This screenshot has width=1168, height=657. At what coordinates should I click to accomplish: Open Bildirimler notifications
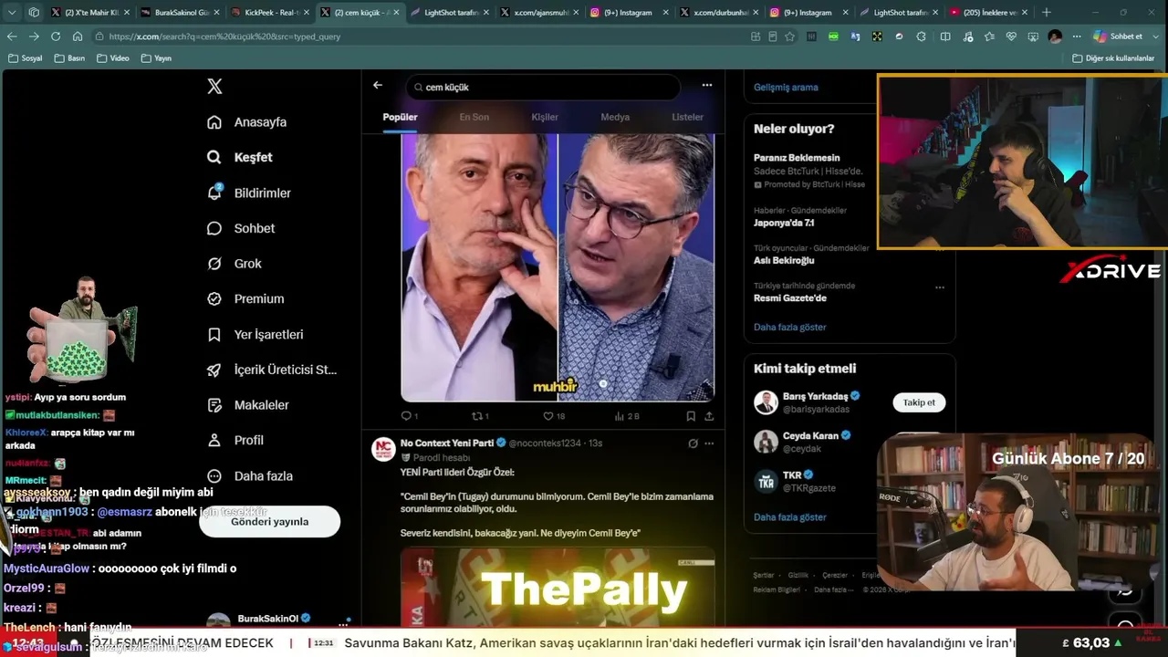tap(249, 193)
